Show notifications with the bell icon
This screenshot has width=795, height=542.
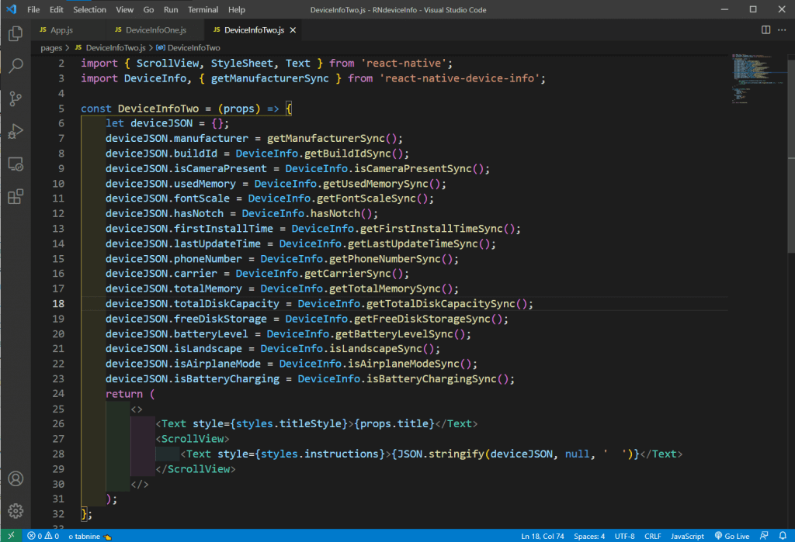click(x=783, y=536)
